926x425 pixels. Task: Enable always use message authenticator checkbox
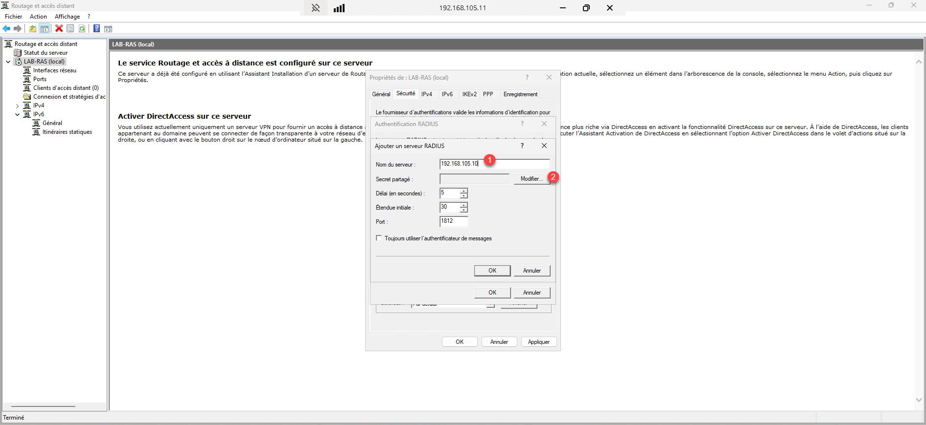[379, 238]
